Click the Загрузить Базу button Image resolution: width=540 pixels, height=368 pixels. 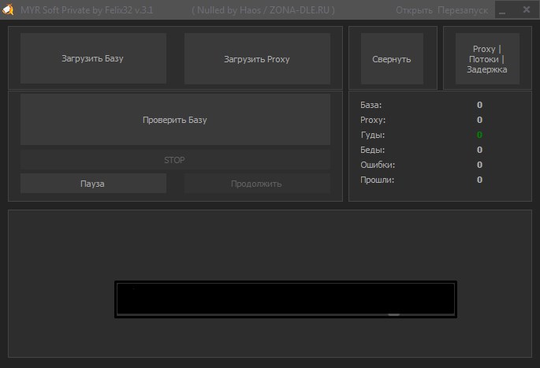point(93,58)
